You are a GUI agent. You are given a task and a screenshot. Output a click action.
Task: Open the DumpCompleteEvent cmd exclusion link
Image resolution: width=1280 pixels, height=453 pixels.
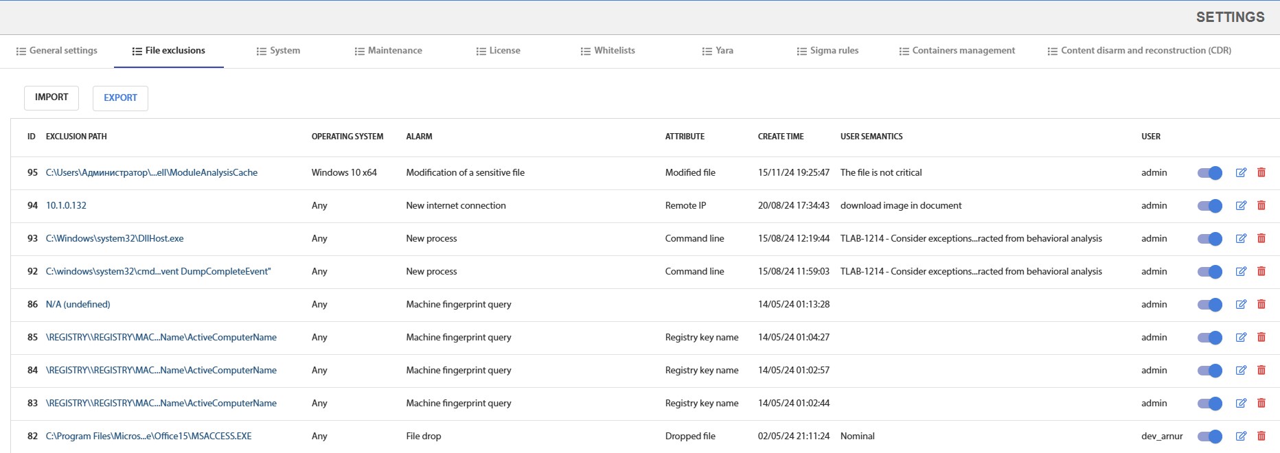[x=159, y=272]
